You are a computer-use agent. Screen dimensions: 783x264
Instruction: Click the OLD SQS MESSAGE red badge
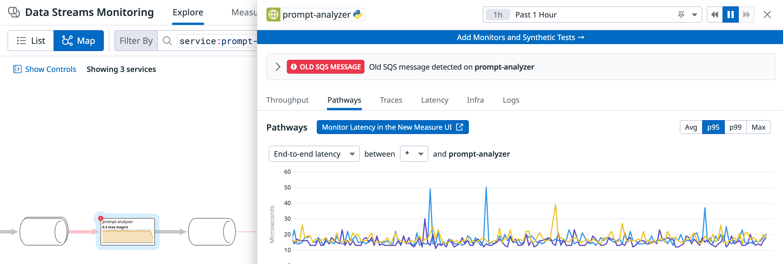[x=325, y=67]
